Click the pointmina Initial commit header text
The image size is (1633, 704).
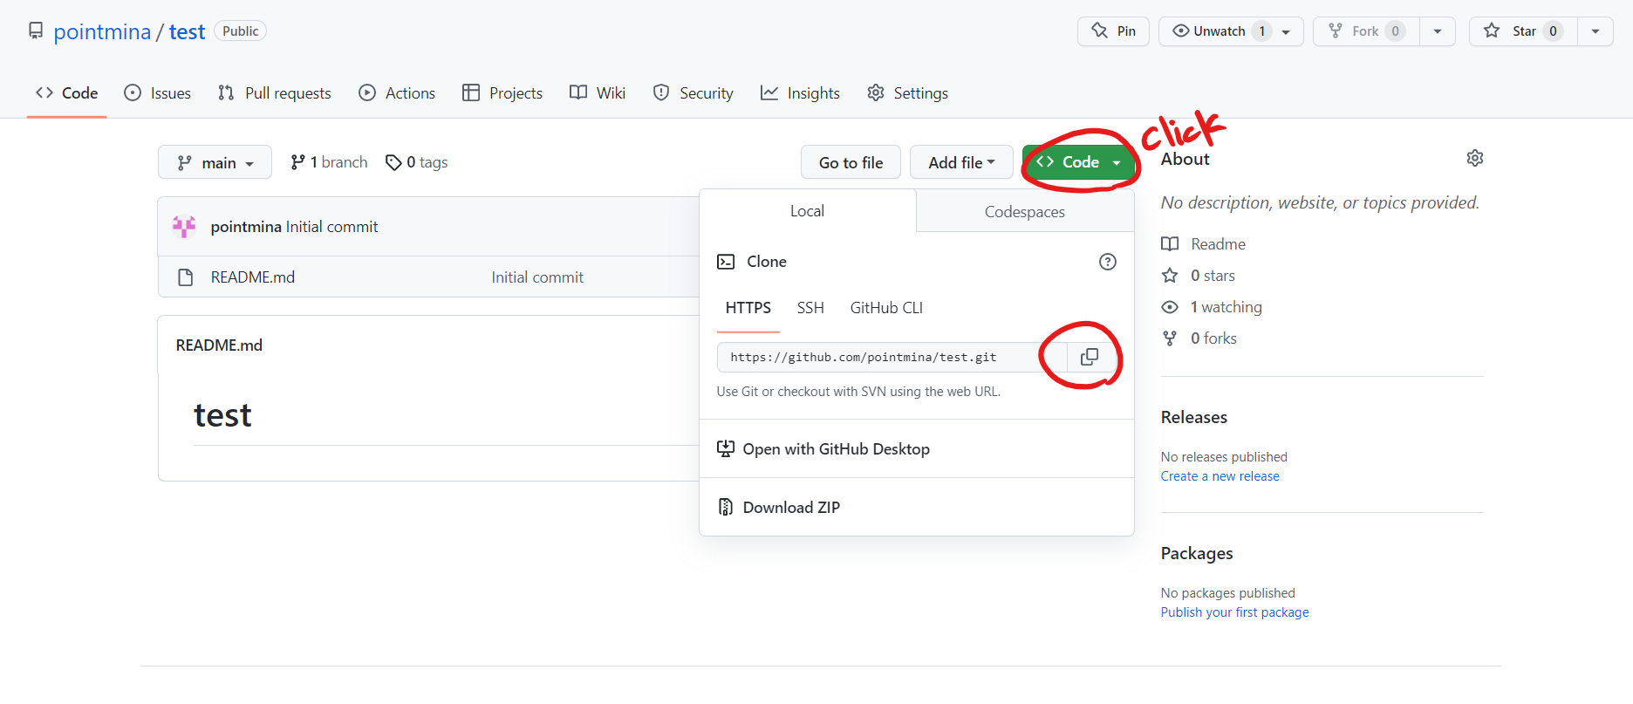(x=294, y=227)
